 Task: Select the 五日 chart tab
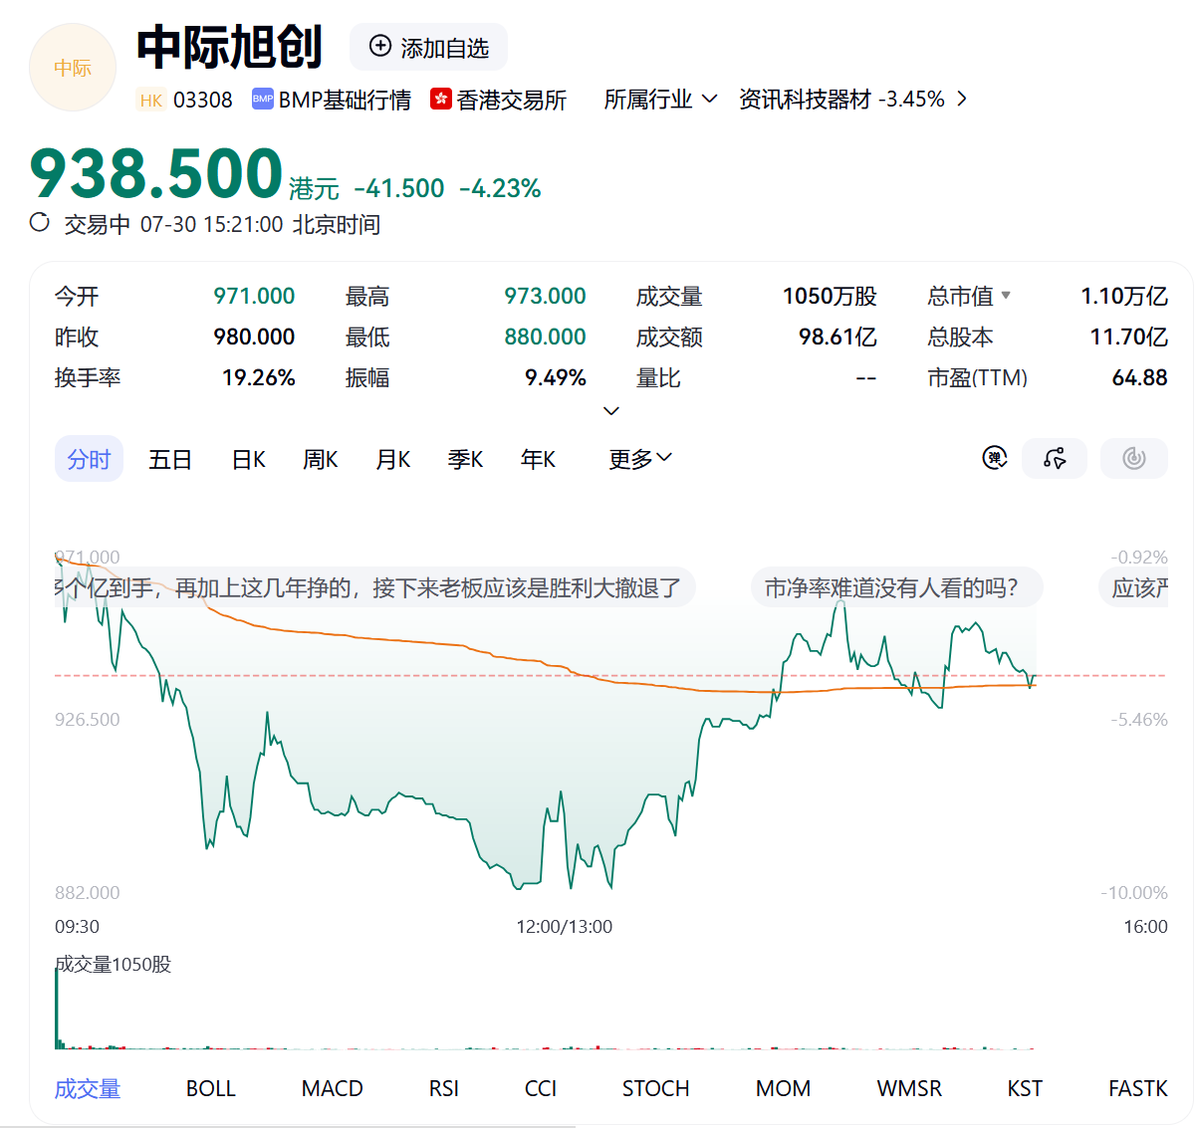(169, 459)
